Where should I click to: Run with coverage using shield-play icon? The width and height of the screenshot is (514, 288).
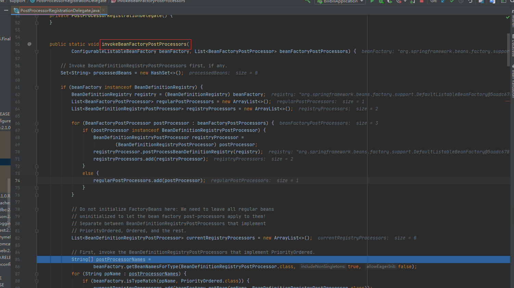coord(390,1)
